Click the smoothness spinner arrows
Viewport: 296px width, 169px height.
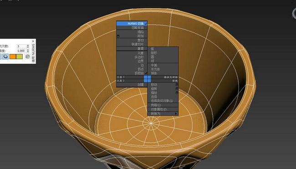click(x=28, y=51)
